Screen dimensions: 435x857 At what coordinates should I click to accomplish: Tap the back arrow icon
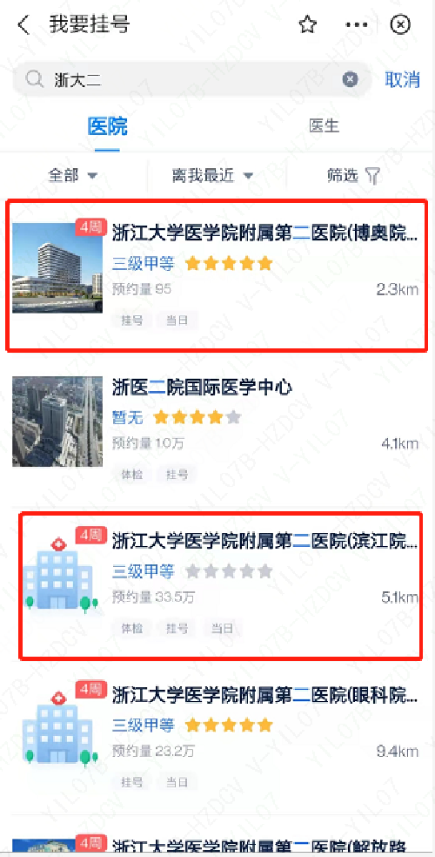tap(23, 25)
